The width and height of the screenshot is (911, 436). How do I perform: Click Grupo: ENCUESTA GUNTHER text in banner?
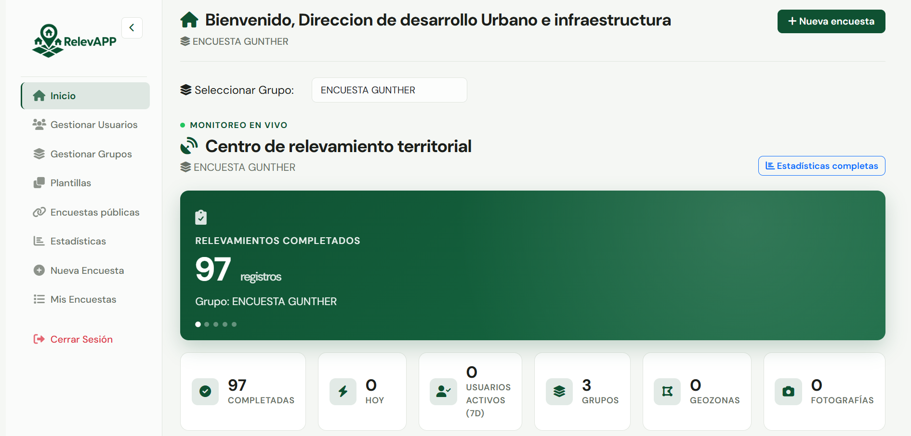click(x=266, y=301)
